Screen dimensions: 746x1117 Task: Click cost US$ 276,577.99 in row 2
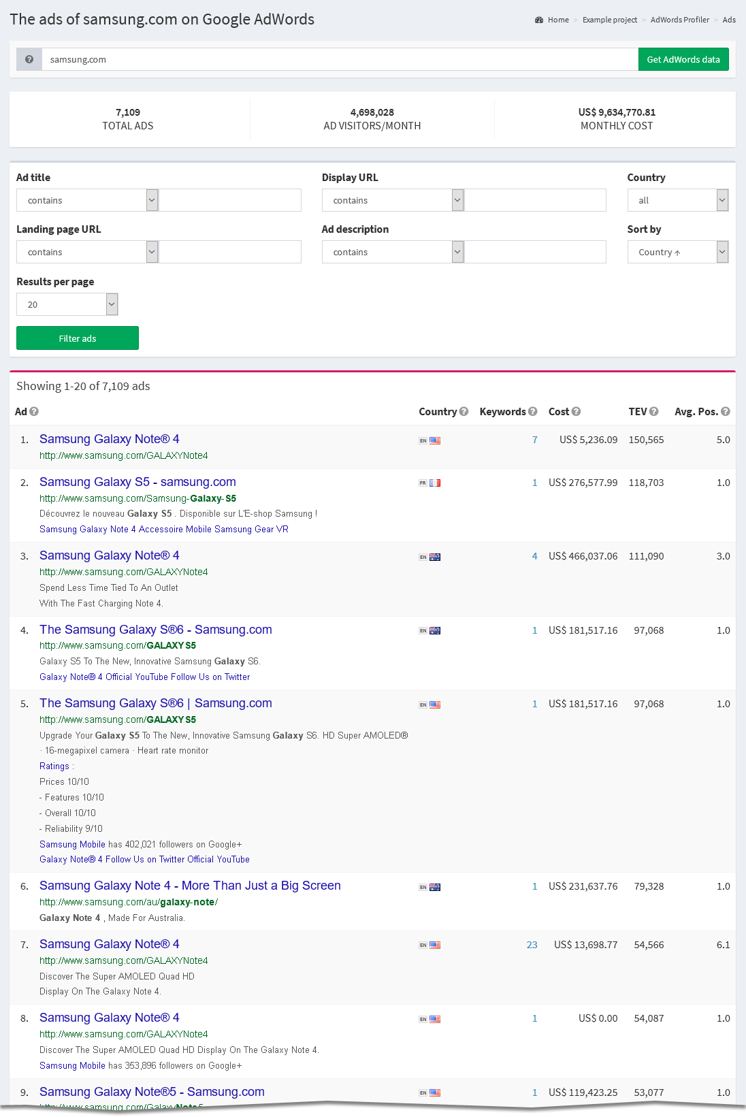click(583, 483)
